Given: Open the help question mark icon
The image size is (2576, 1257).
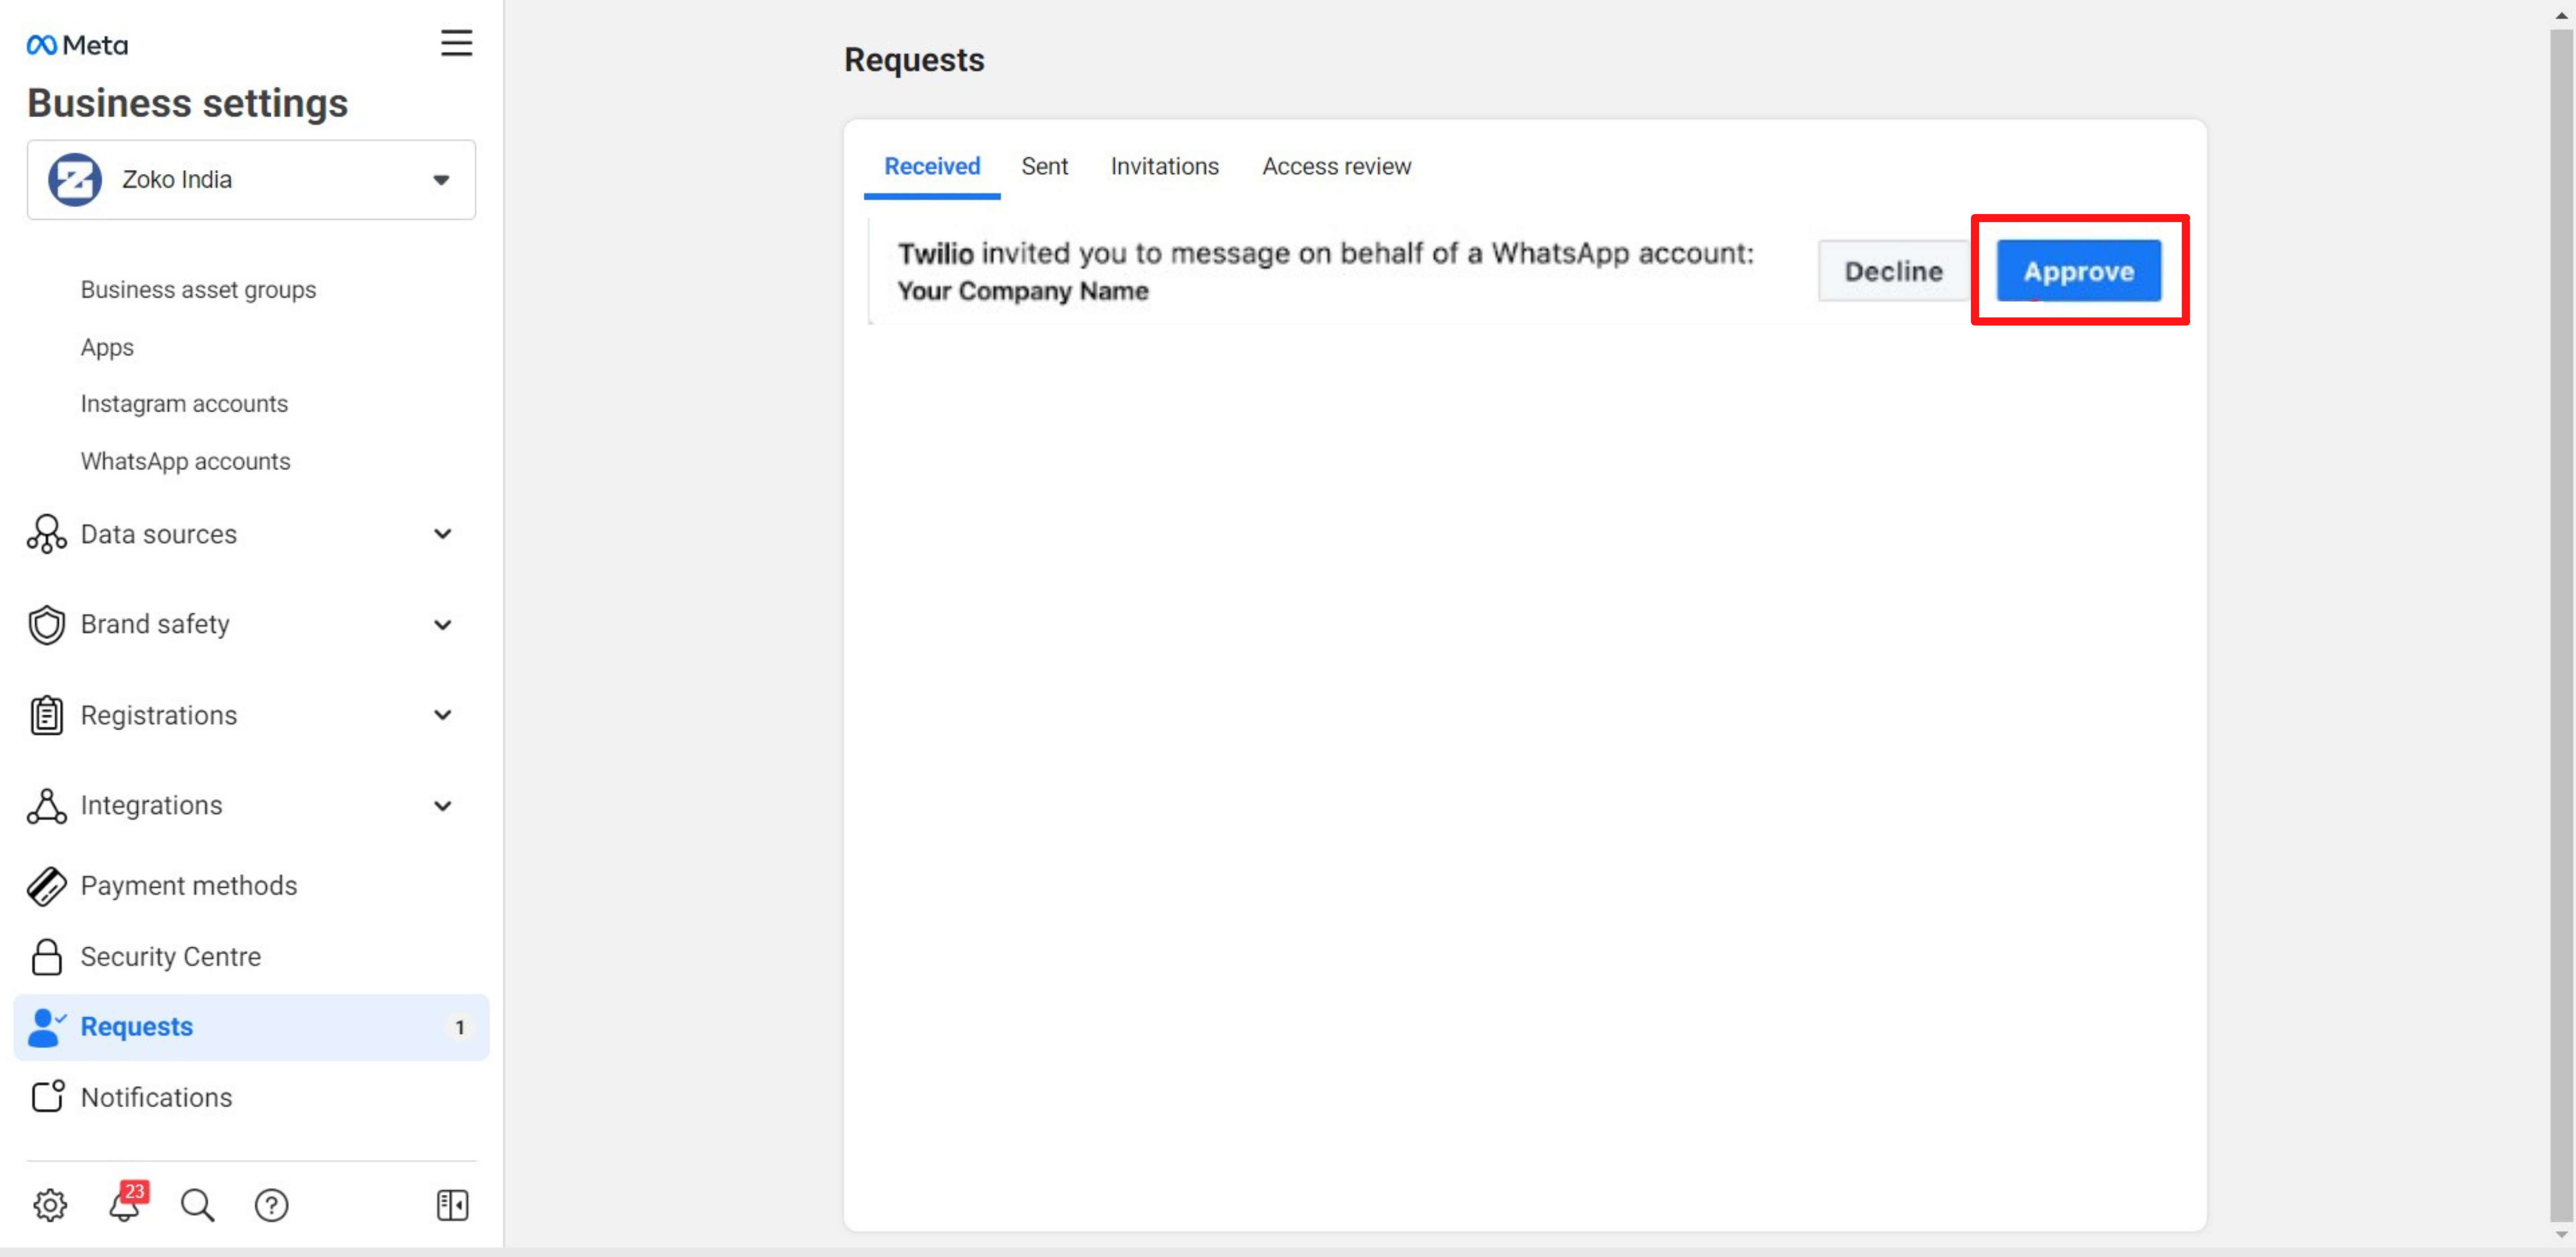Looking at the screenshot, I should coord(271,1205).
